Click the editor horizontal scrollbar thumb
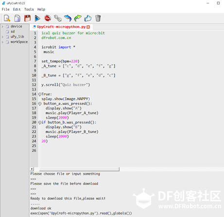224x217 pixels. click(x=79, y=169)
